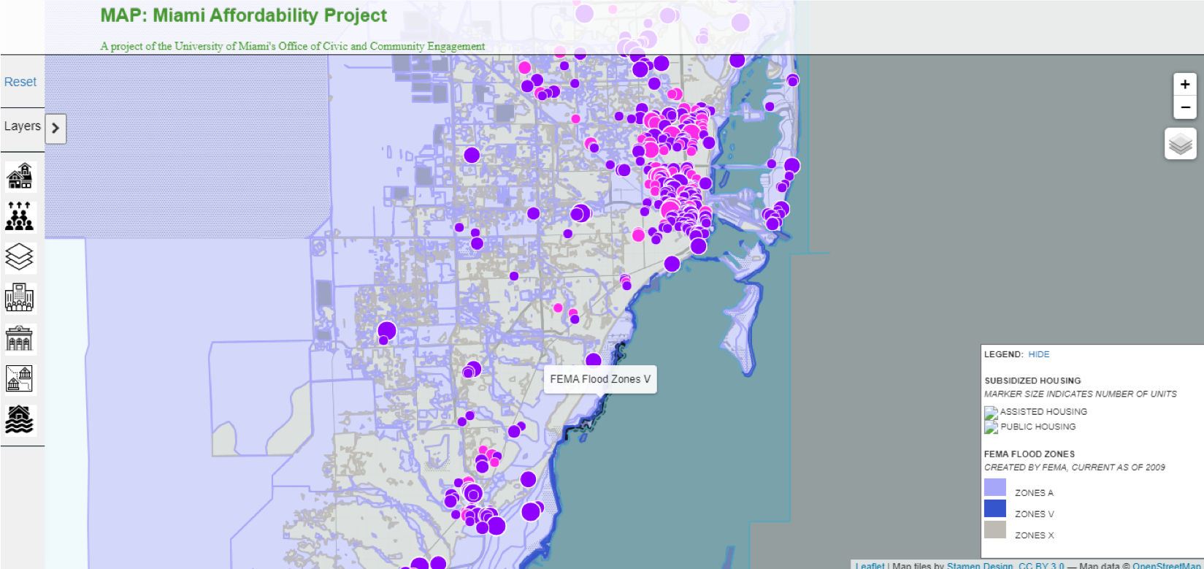Click the FEMA Flood Zones V popup
Image resolution: width=1204 pixels, height=569 pixels.
[x=600, y=379]
